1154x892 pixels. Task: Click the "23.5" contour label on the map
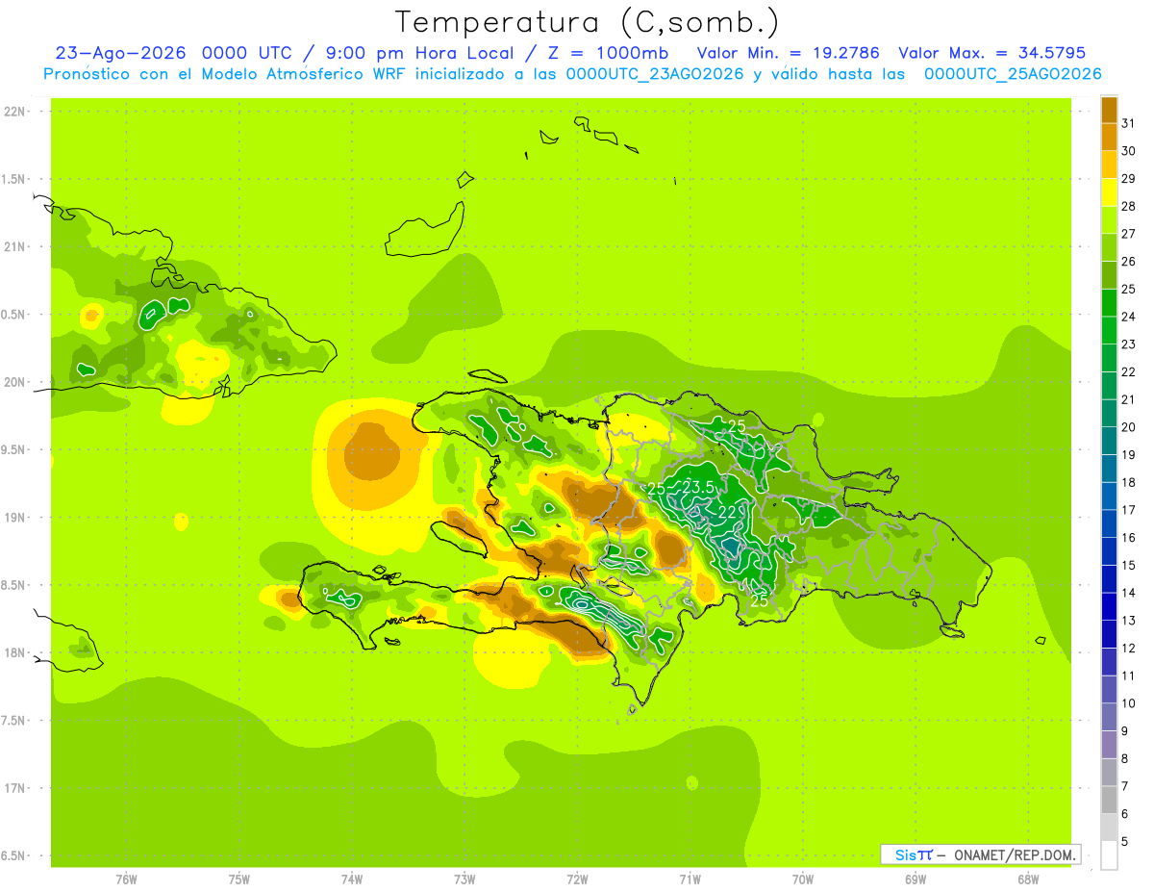(698, 488)
